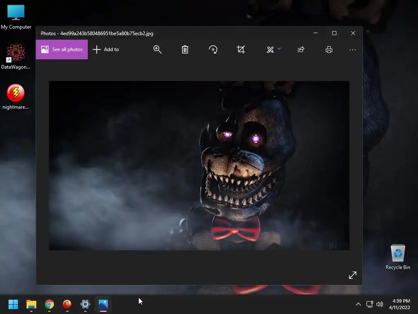Select the nightmare desktop icon

pos(16,96)
